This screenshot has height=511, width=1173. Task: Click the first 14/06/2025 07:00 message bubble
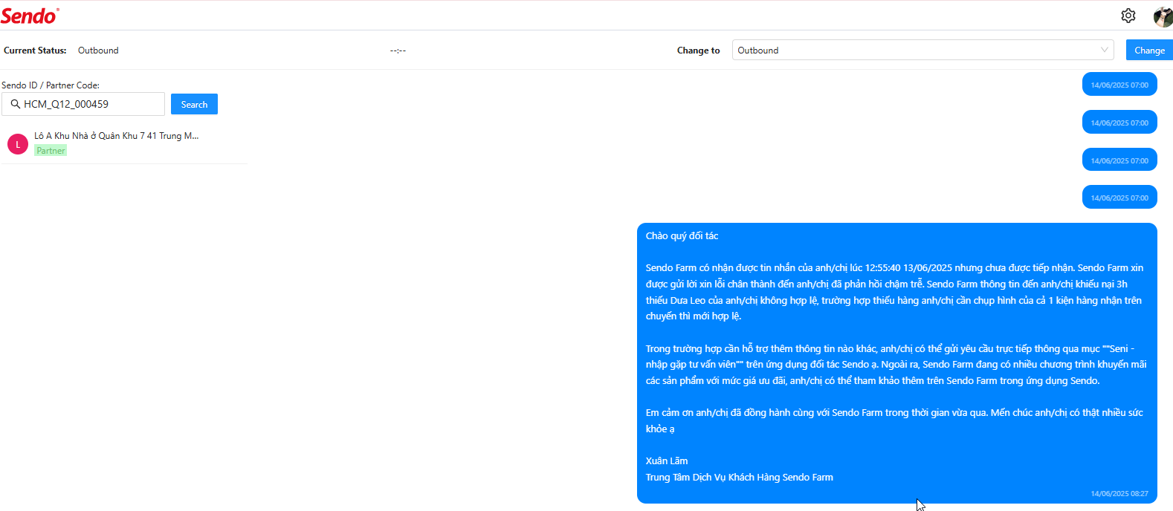tap(1119, 85)
